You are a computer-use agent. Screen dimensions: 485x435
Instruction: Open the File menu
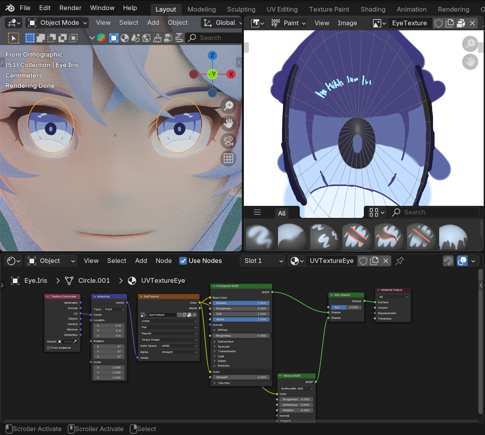(25, 8)
